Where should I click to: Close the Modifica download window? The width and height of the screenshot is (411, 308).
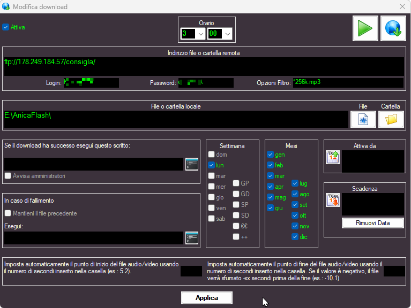click(x=402, y=6)
